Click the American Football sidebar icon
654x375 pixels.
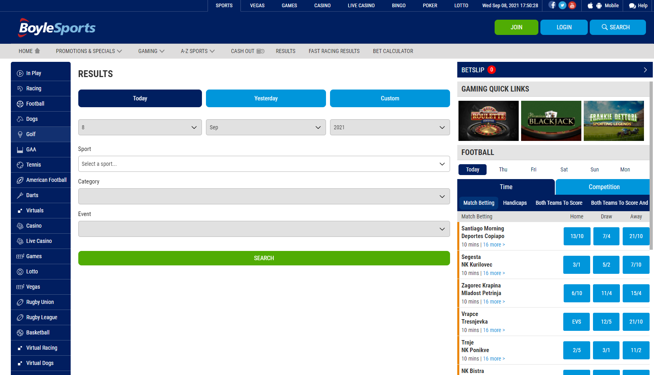point(20,180)
